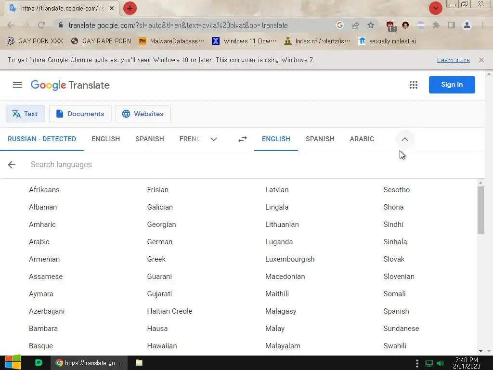Screen dimensions: 493x370
Task: Open the Chrome extensions puzzle menu
Action: (x=436, y=25)
